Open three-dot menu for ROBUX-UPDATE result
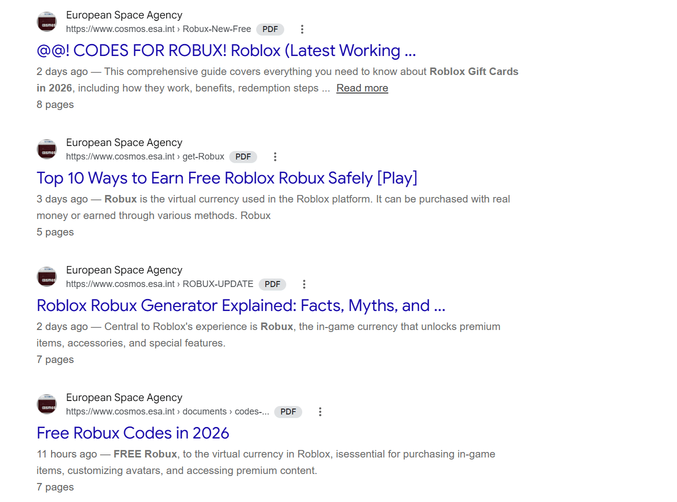The width and height of the screenshot is (677, 502). click(304, 284)
